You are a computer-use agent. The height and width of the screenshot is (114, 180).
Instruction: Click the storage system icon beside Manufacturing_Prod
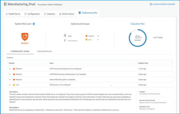[x=5, y=4]
